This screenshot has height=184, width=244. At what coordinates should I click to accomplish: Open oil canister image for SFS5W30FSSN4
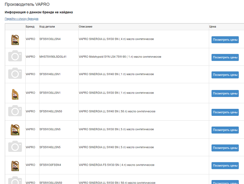[15, 166]
